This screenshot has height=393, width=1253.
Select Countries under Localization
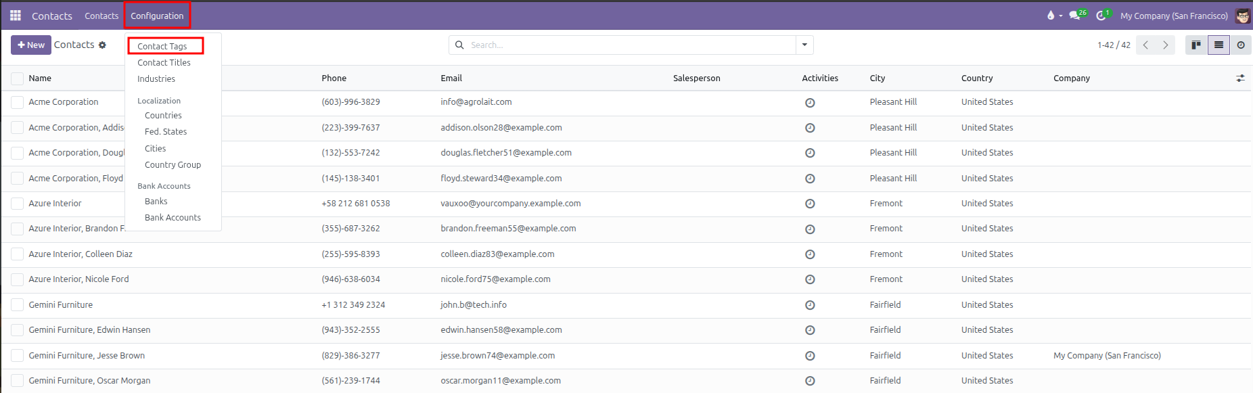[x=163, y=116]
